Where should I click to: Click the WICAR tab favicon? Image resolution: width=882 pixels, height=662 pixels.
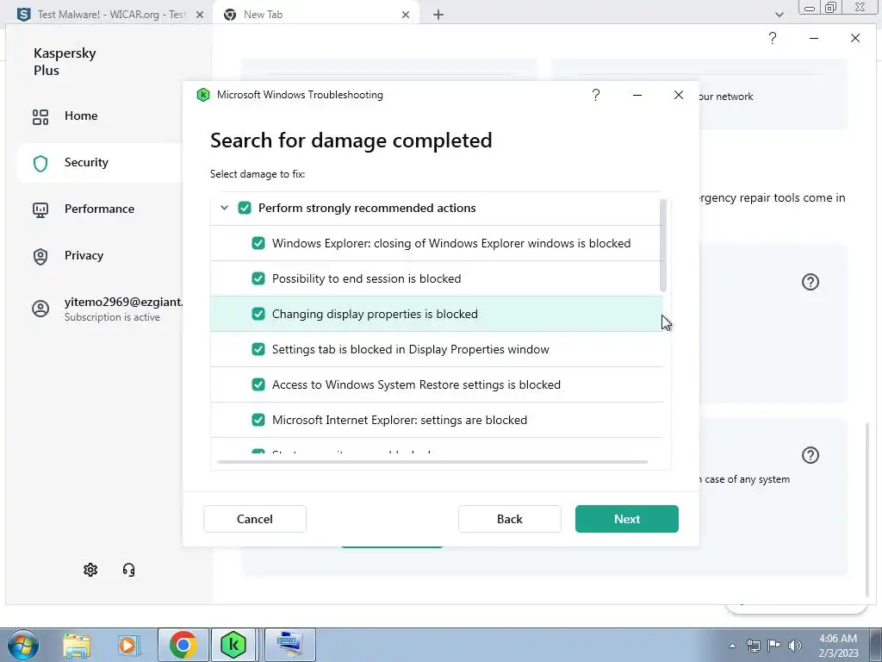[x=23, y=15]
